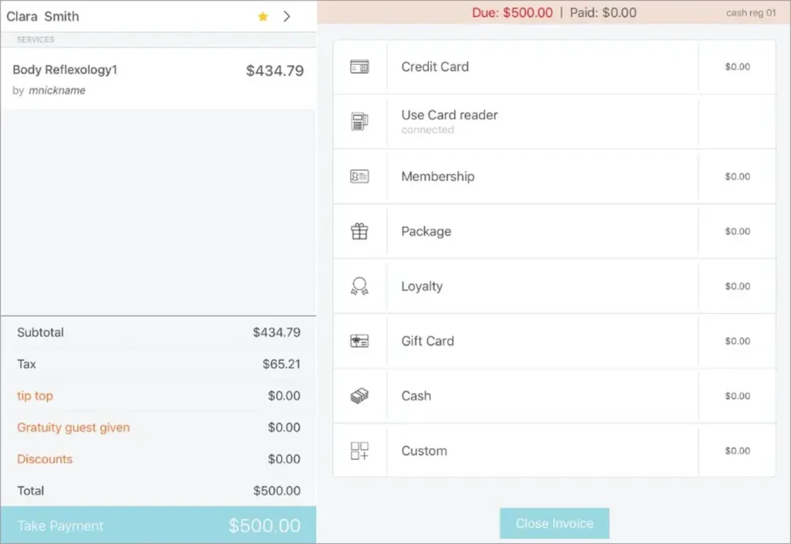Open the Discounts link
The image size is (791, 544).
[x=44, y=459]
